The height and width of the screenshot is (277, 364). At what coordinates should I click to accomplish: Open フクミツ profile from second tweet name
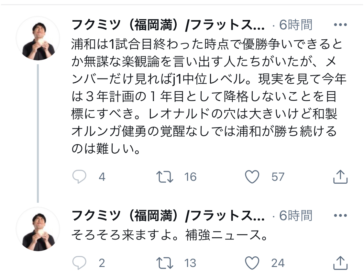(x=168, y=216)
